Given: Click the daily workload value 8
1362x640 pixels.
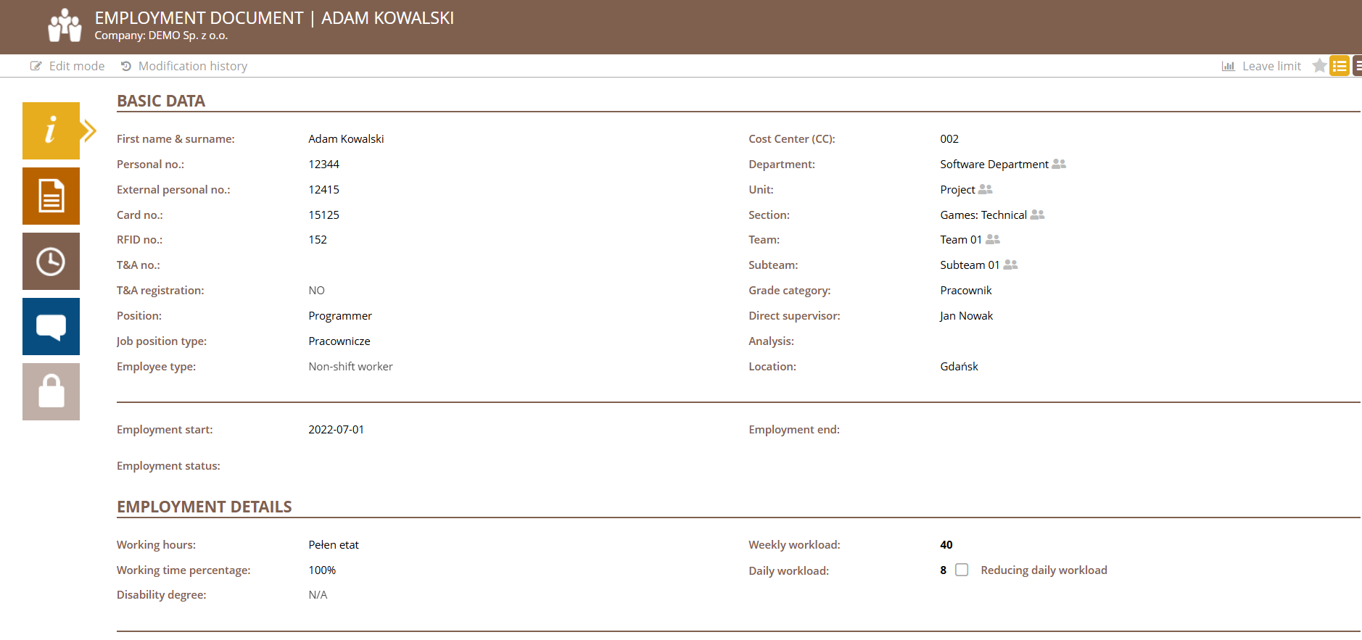Looking at the screenshot, I should pyautogui.click(x=944, y=570).
